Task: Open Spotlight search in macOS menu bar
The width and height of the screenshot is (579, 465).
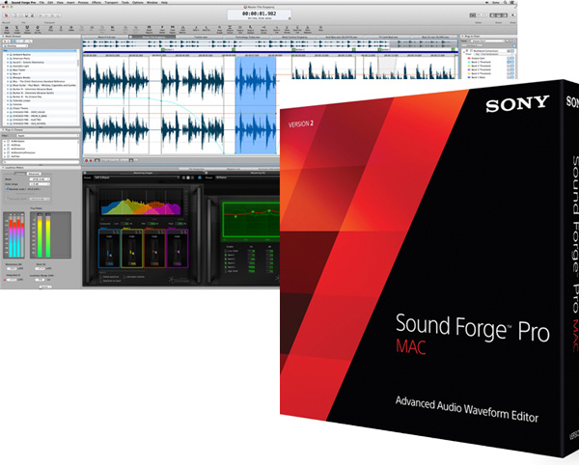Action: coord(507,2)
